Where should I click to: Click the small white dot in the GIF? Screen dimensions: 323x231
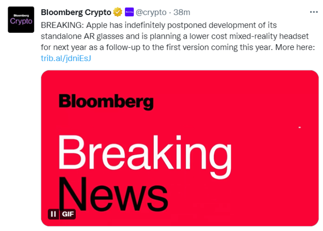pos(300,127)
